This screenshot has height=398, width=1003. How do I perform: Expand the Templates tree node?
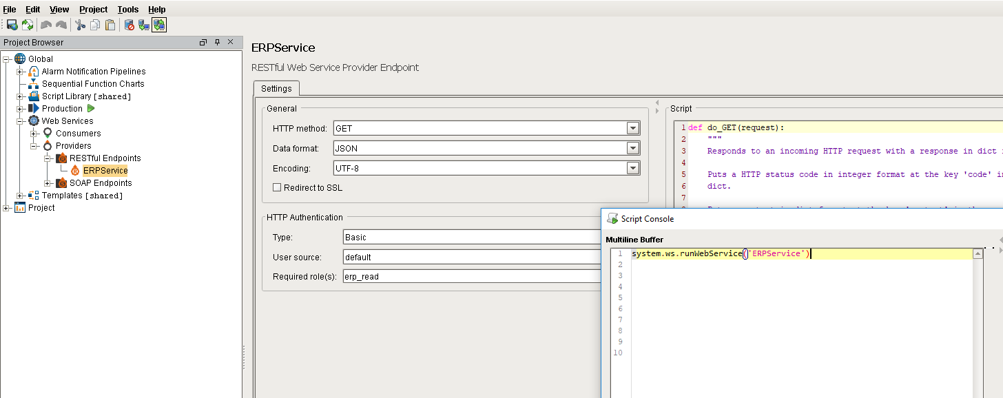coord(21,195)
